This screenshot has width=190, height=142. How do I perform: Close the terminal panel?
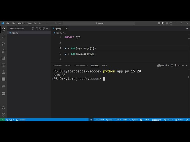tap(187, 65)
